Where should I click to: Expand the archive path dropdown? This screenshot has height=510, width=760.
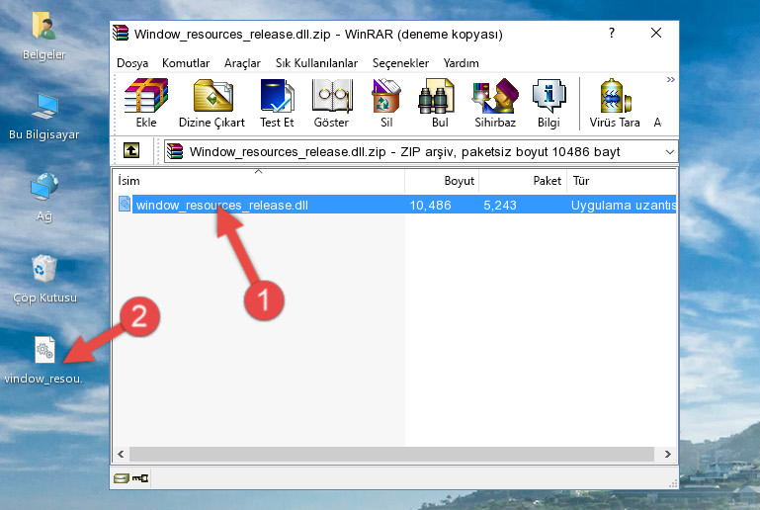click(x=669, y=152)
